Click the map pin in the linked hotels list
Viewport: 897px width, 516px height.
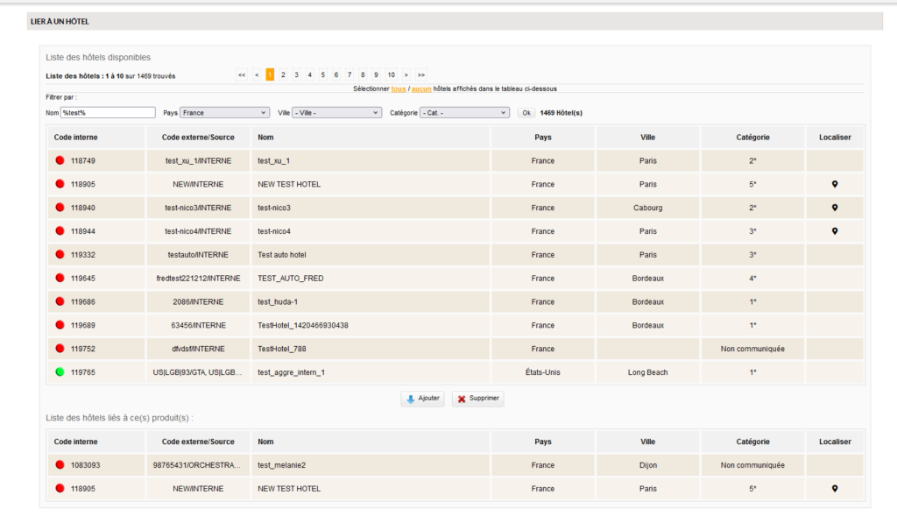(x=834, y=489)
